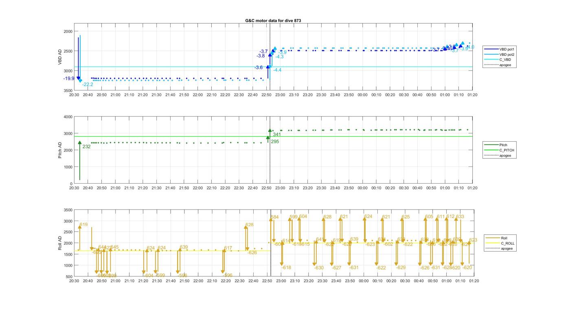The width and height of the screenshot is (570, 311).
Task: Click the '341' pitch data label
Action: [277, 135]
